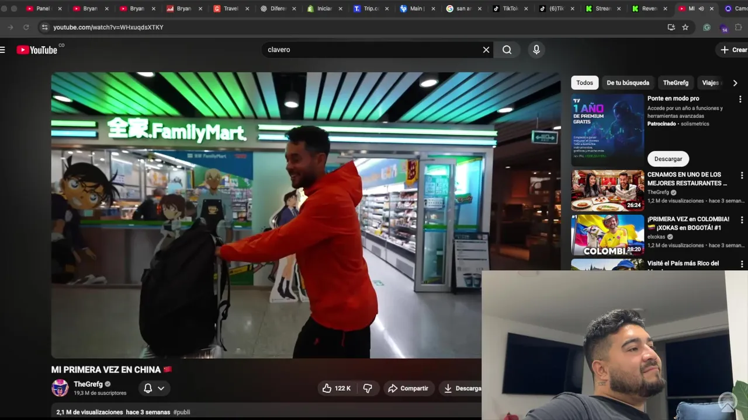Screen dimensions: 748x420
Task: Open the site information icon beside the URL
Action: pos(44,27)
